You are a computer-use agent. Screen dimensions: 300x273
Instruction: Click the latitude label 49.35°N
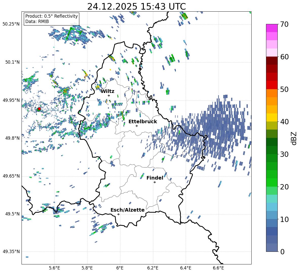coord(11,252)
